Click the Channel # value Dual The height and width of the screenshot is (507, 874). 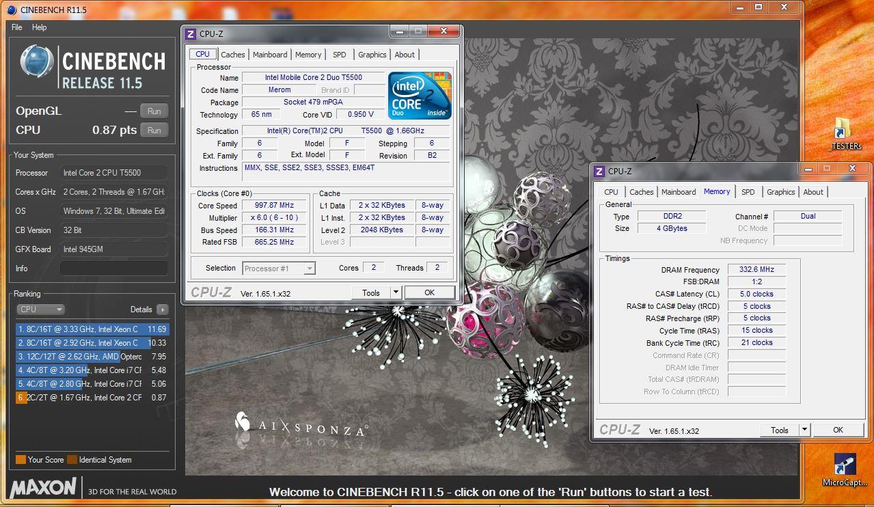(x=808, y=216)
